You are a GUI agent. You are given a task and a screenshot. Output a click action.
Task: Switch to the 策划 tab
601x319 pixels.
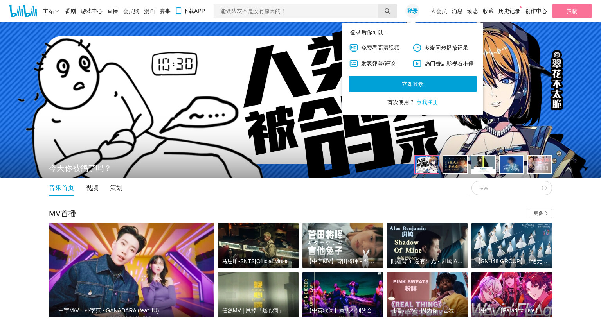[x=116, y=188]
